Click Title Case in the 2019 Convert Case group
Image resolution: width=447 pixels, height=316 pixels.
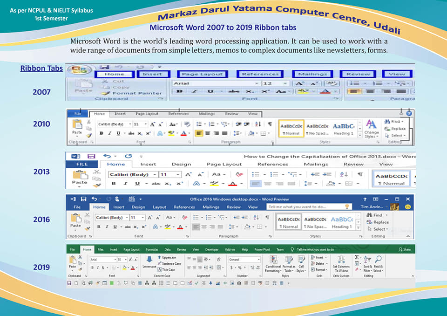pos(166,269)
